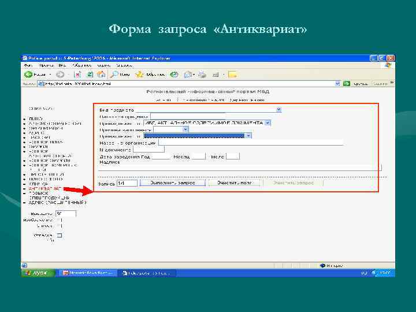Toggle the Отладка checkbox
Viewport: 416px width, 312px height.
point(60,235)
